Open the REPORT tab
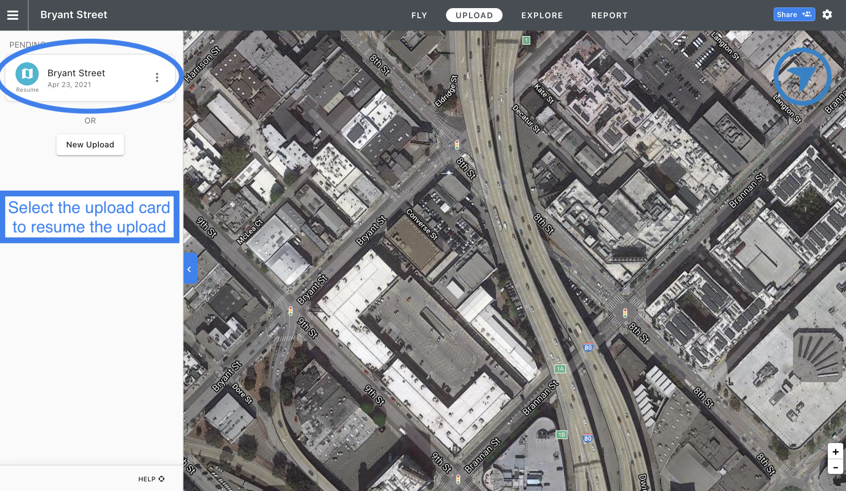This screenshot has height=491, width=846. (609, 15)
